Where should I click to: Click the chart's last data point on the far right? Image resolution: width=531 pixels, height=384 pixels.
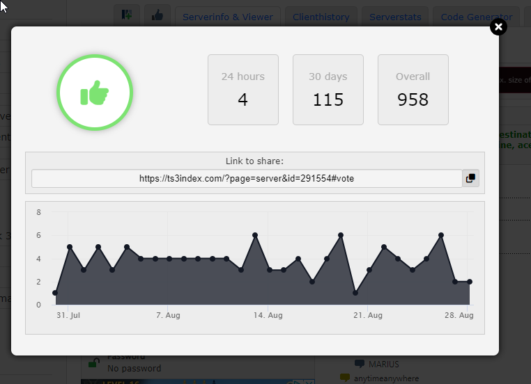click(x=470, y=282)
